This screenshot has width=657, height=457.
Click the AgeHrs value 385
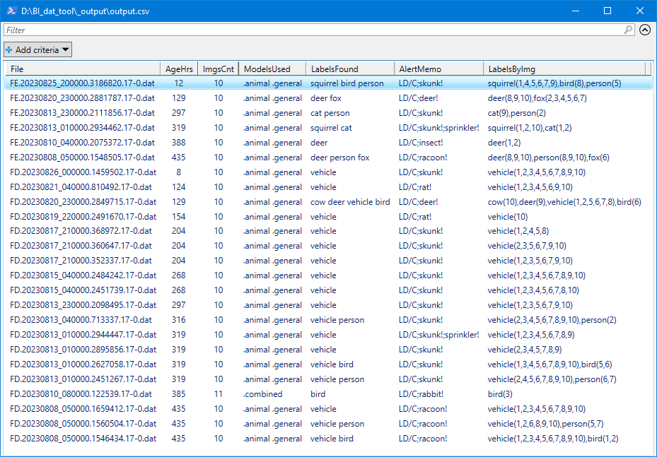click(178, 394)
